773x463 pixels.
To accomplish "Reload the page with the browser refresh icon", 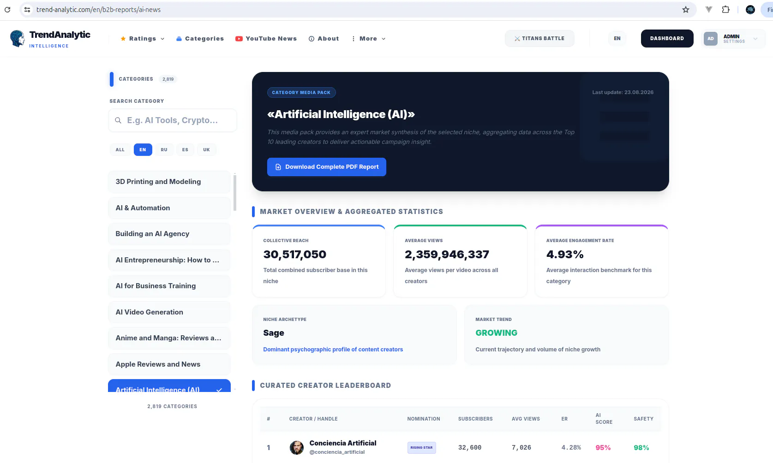I will pos(7,9).
